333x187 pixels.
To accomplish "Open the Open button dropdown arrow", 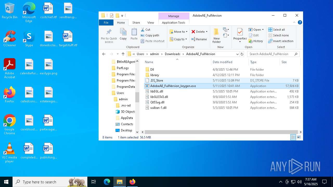I will 263,30.
